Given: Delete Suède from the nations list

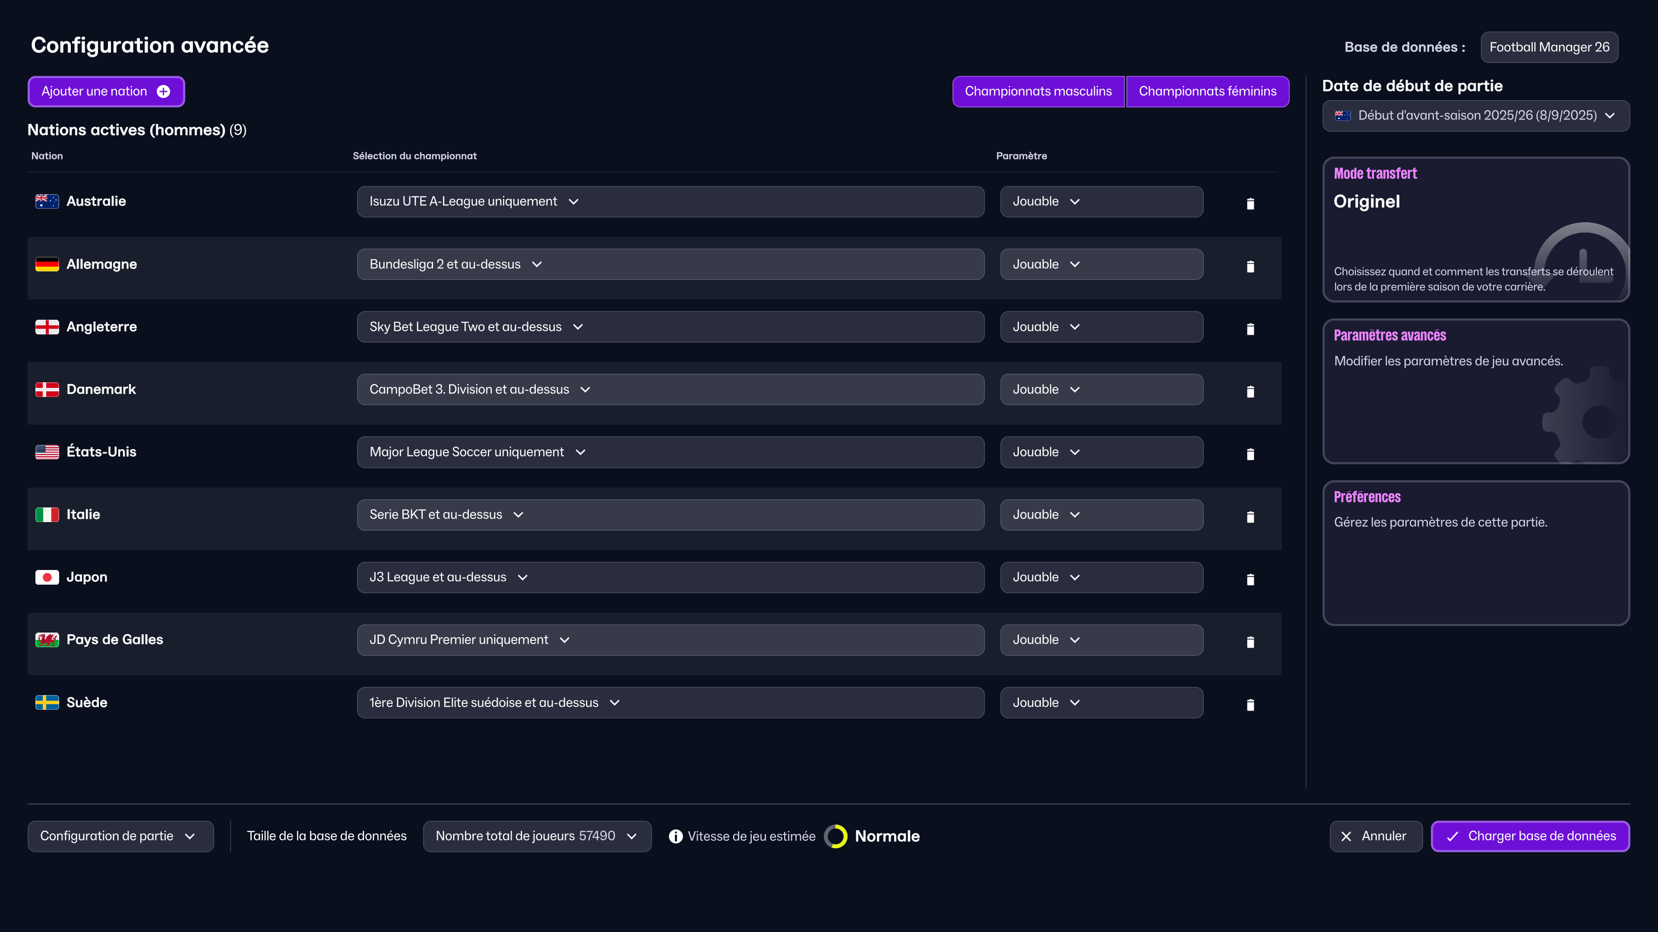Looking at the screenshot, I should 1250,704.
